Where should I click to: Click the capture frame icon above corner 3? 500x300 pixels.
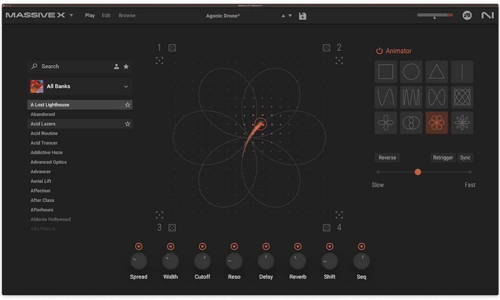160,215
